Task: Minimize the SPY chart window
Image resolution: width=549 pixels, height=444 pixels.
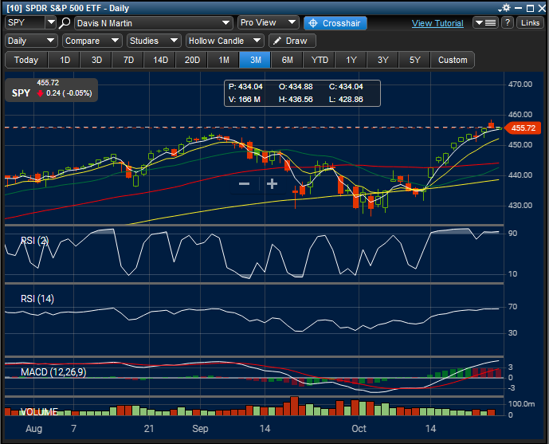Action: click(519, 8)
